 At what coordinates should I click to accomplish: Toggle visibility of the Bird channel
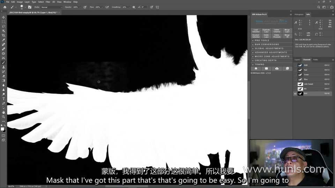pyautogui.click(x=295, y=94)
